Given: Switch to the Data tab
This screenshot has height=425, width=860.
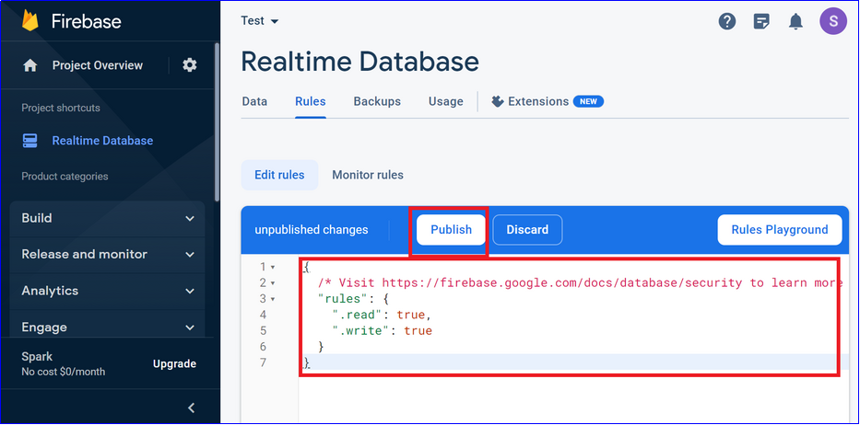Looking at the screenshot, I should [x=254, y=101].
